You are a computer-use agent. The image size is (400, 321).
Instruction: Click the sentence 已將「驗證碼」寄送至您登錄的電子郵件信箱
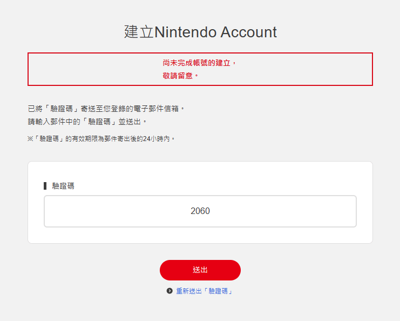point(103,109)
